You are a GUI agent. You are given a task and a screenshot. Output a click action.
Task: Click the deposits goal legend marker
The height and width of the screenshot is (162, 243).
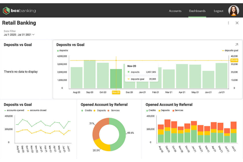[x=223, y=51]
